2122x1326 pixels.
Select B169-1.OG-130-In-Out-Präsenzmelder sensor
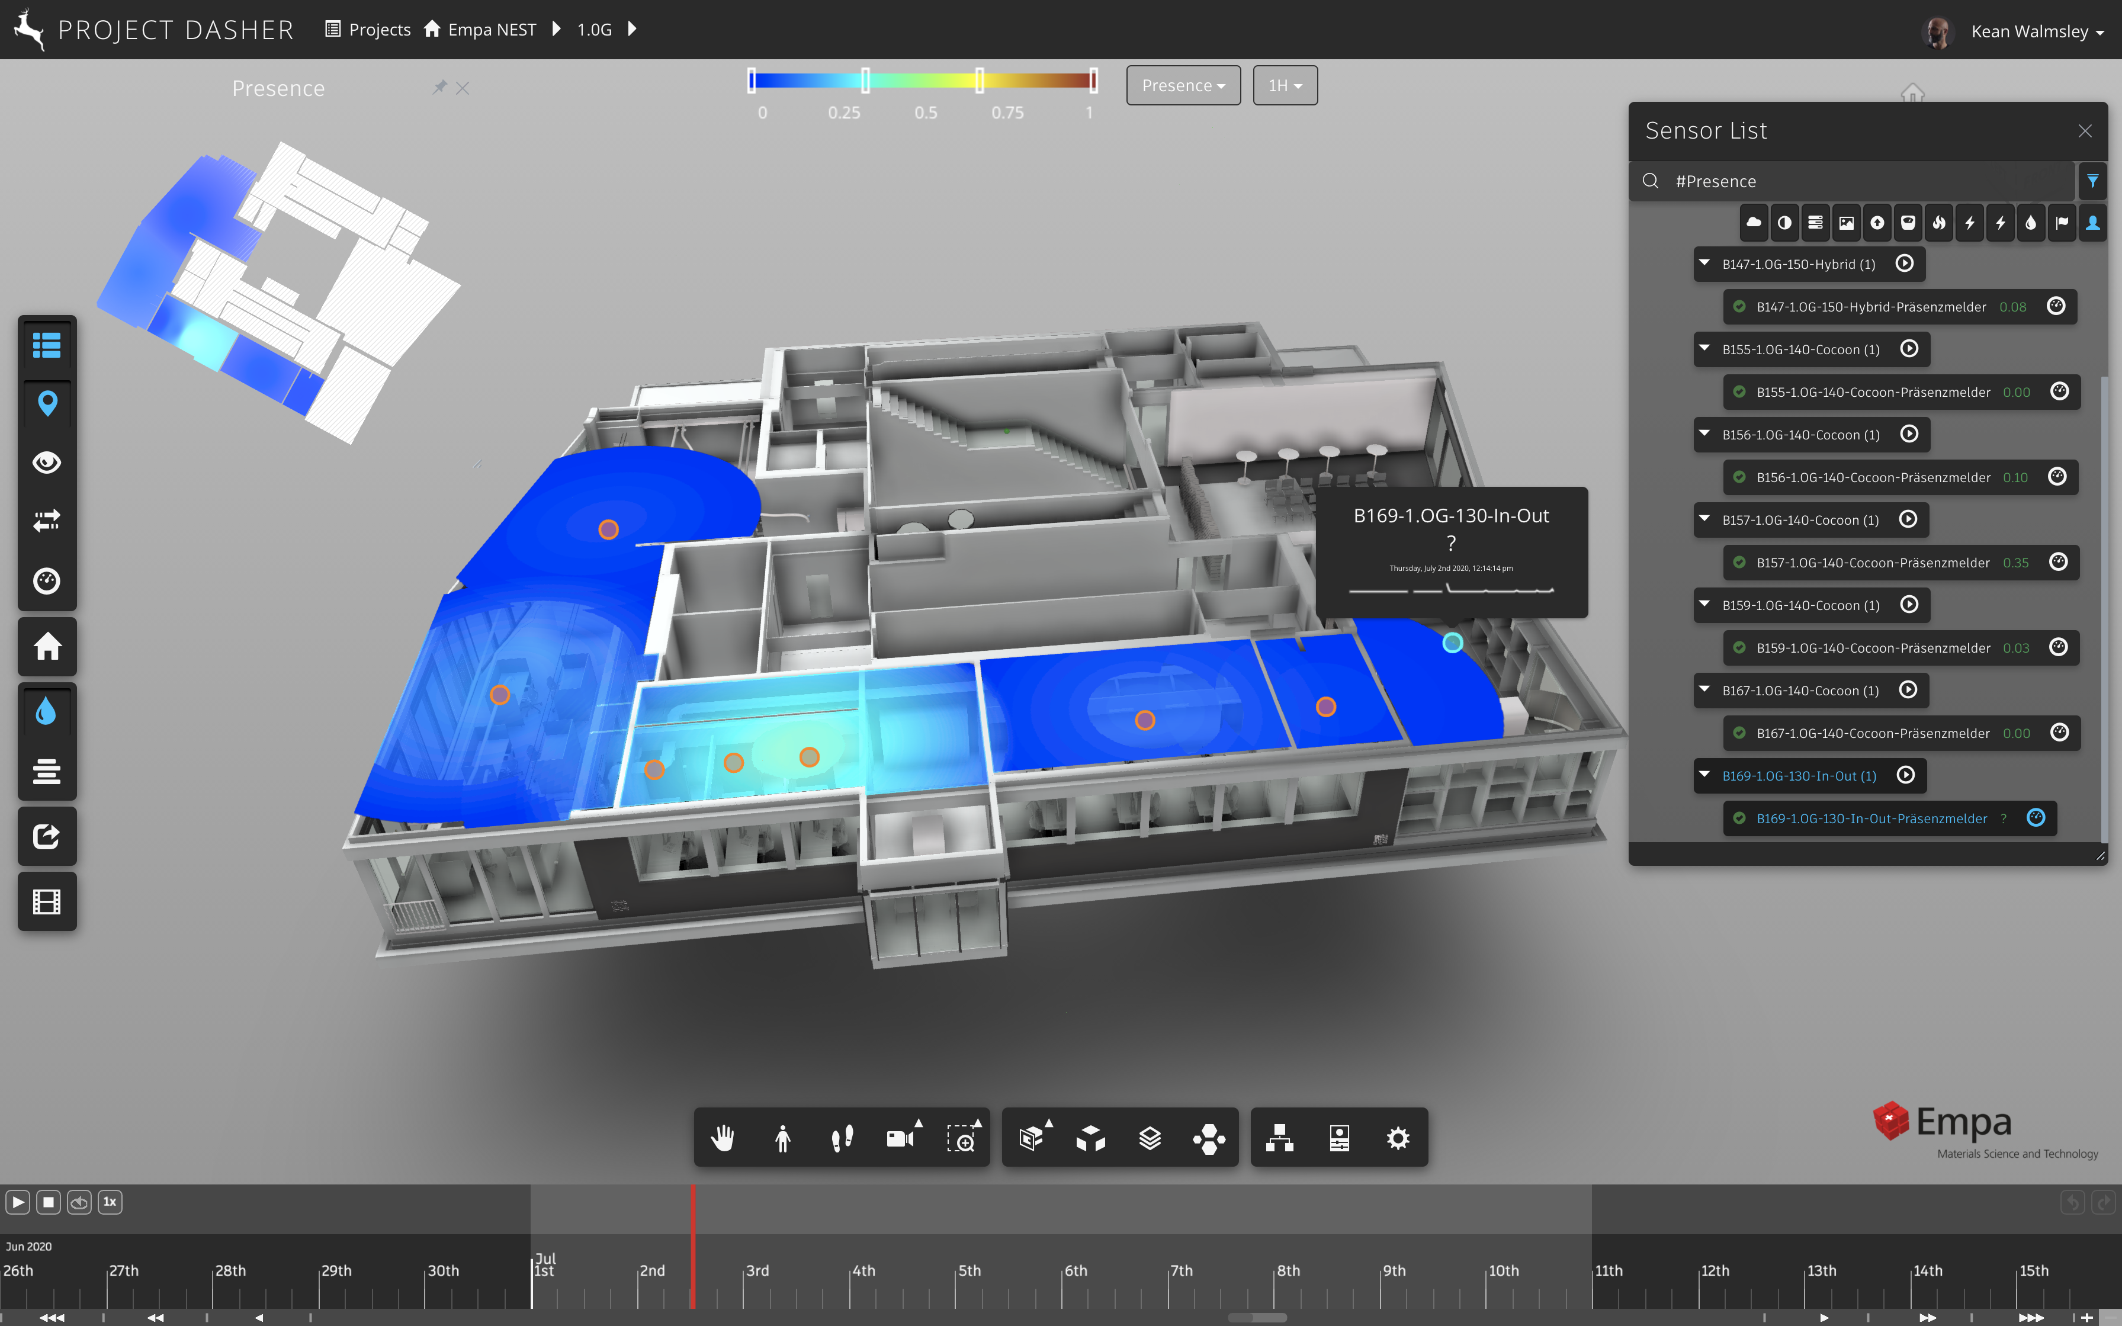point(1871,818)
